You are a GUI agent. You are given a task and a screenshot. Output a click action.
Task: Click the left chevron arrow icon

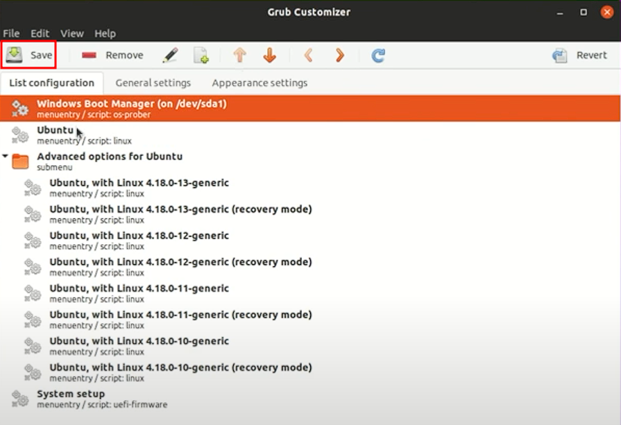309,55
